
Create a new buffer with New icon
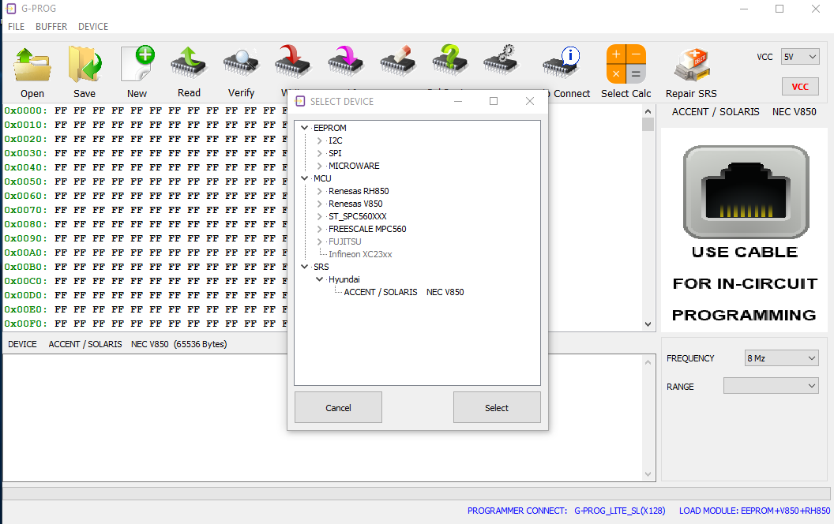coord(137,64)
